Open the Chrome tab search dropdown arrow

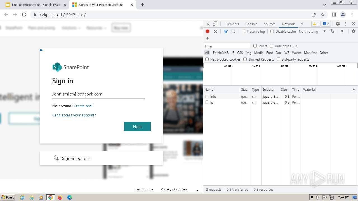pos(325,5)
